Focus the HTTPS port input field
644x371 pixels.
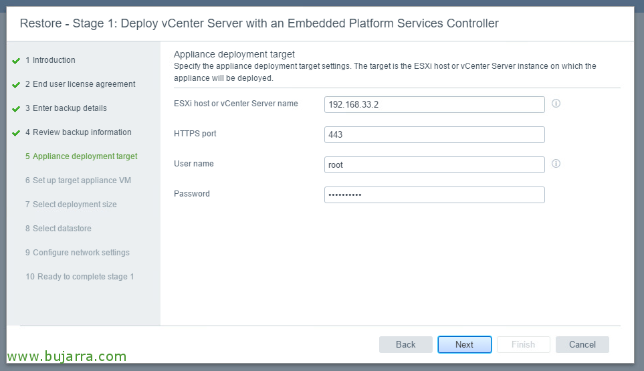tap(435, 134)
